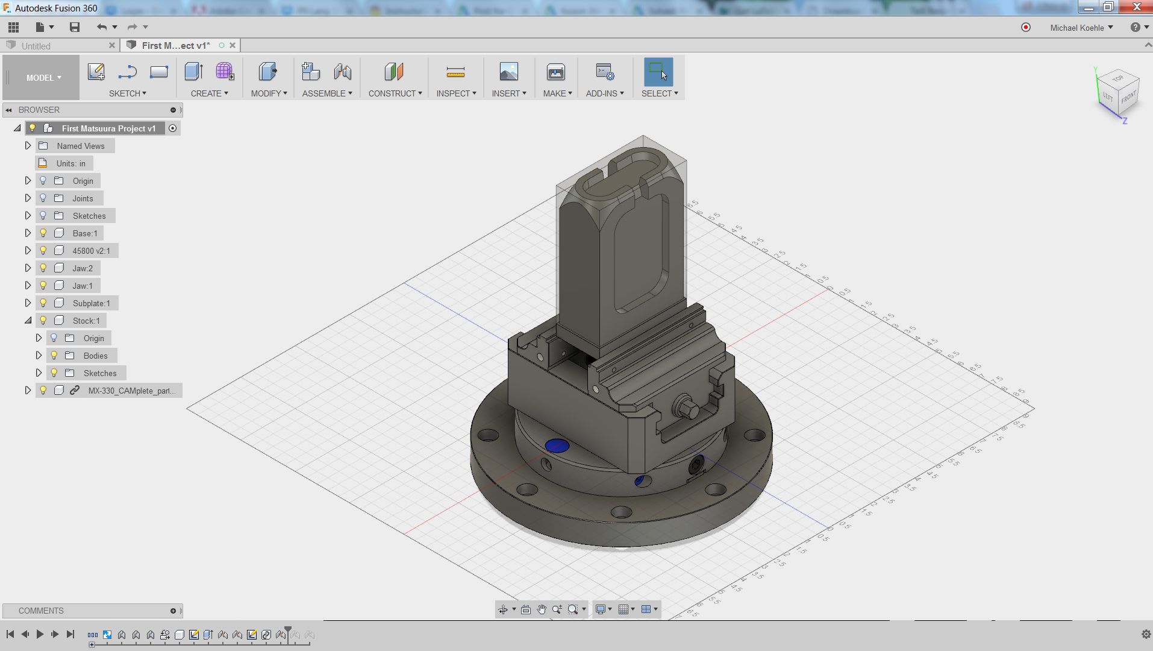This screenshot has height=651, width=1153.
Task: Open the display settings dropdown
Action: click(x=610, y=609)
